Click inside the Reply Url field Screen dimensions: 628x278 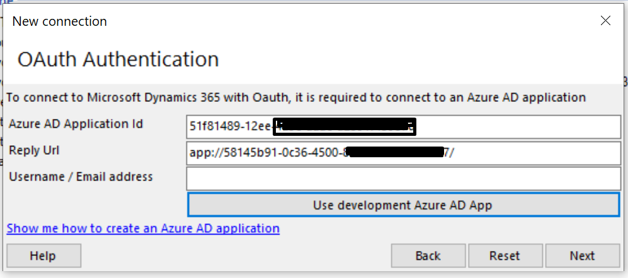tap(404, 153)
